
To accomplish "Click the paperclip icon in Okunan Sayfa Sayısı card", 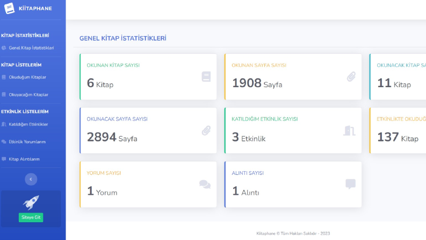I will tap(351, 77).
